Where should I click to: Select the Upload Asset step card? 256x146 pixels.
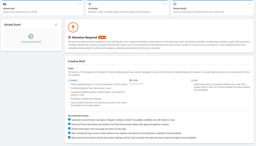42,8
